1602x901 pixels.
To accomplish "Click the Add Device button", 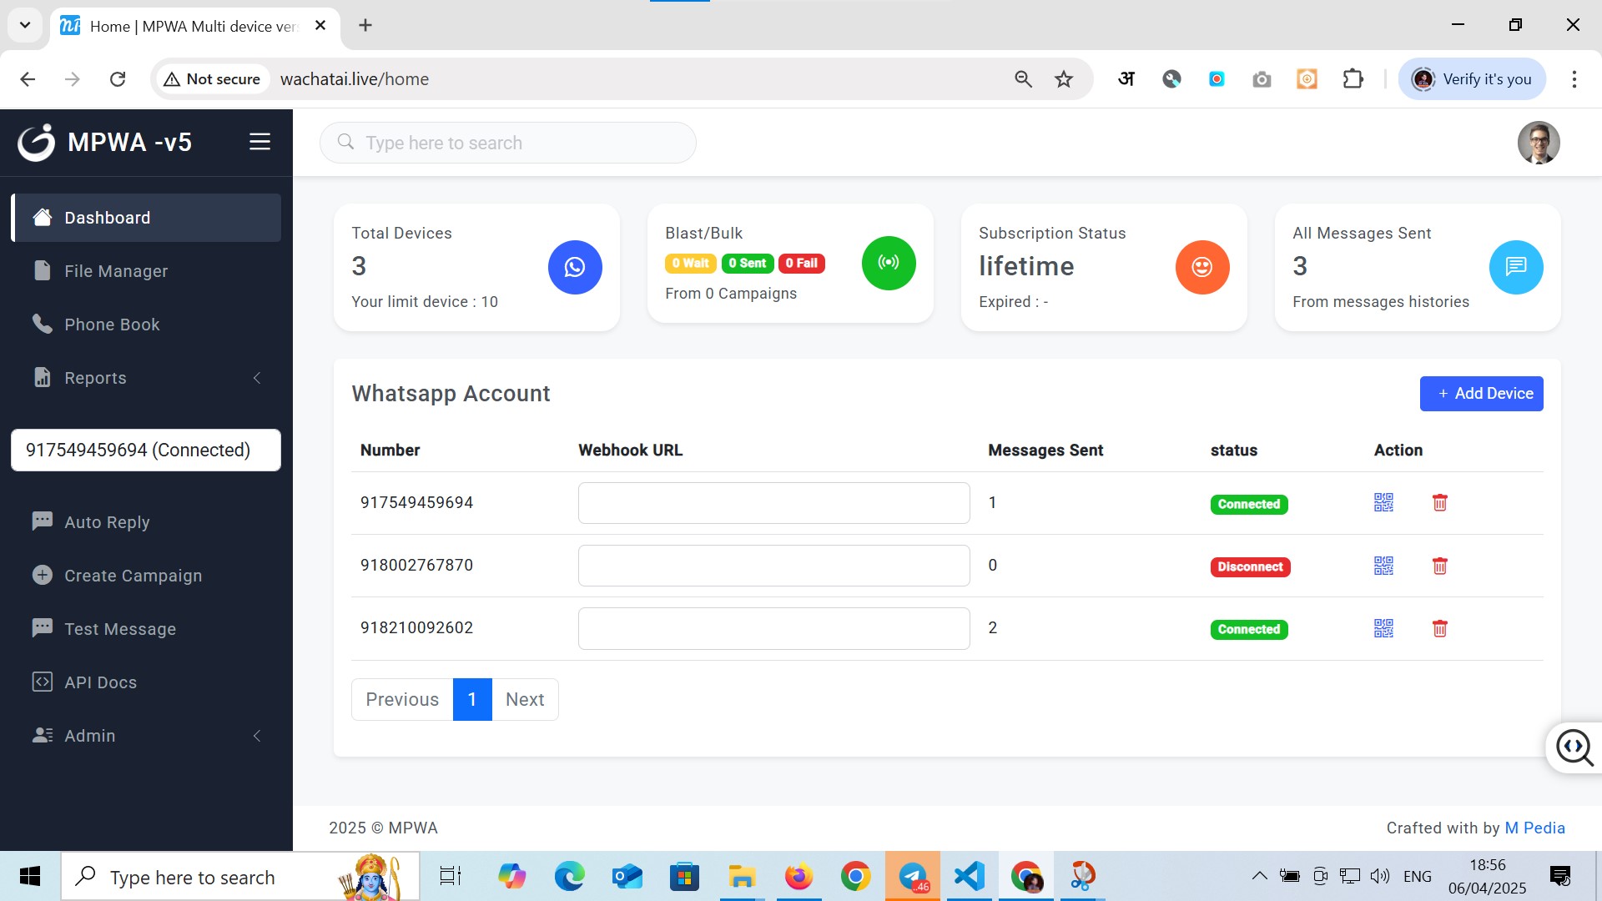I will (x=1481, y=394).
